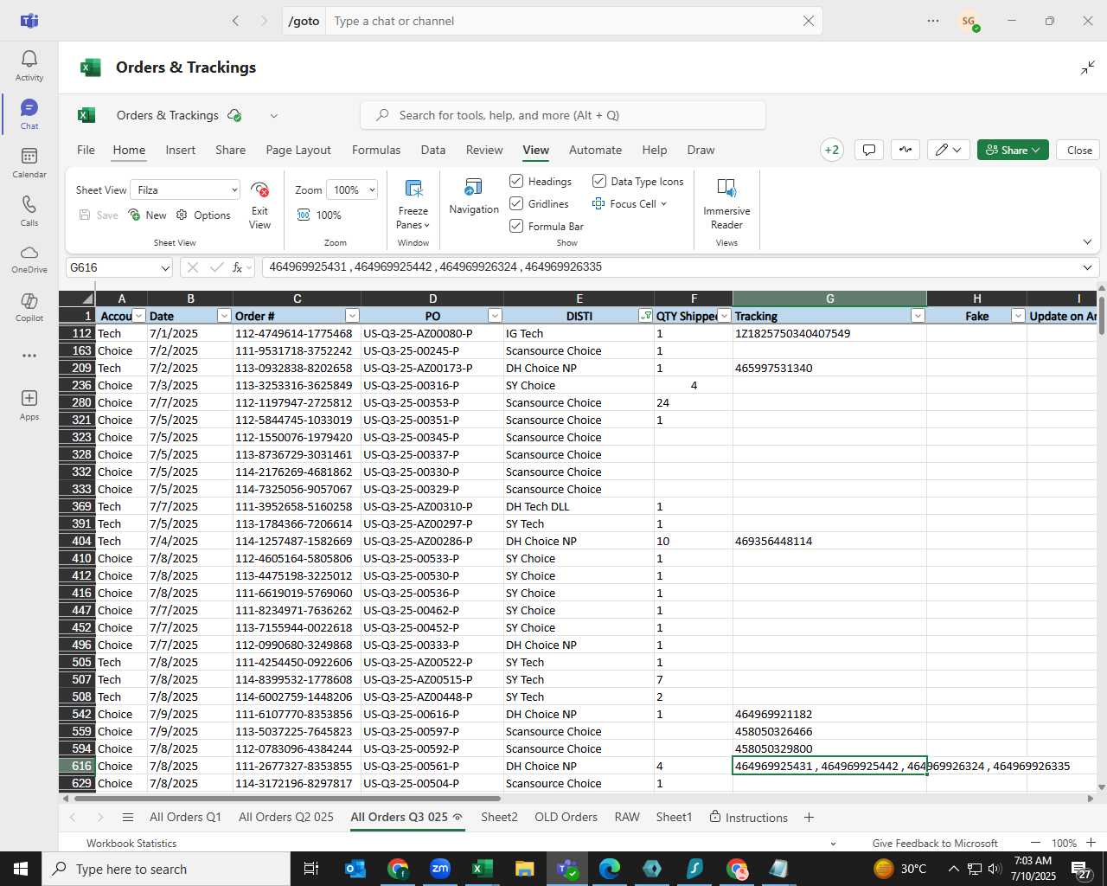Click the insert function fx icon

click(237, 267)
